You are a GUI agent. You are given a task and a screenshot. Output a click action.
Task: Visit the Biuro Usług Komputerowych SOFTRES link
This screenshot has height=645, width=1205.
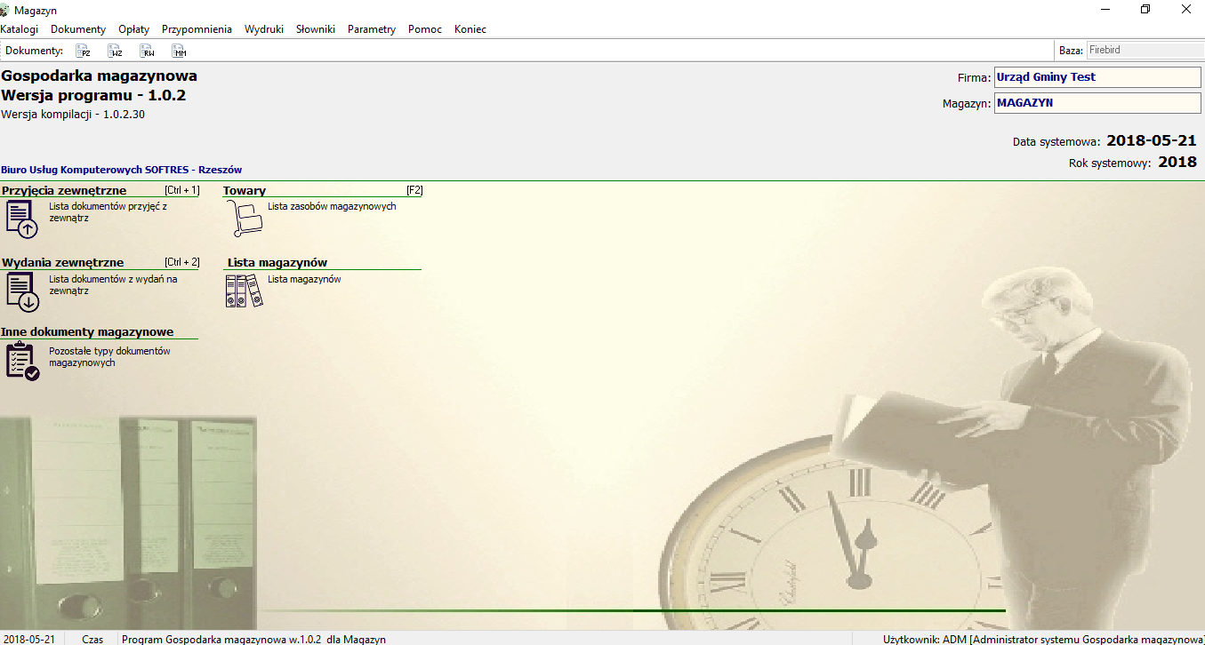pos(122,170)
